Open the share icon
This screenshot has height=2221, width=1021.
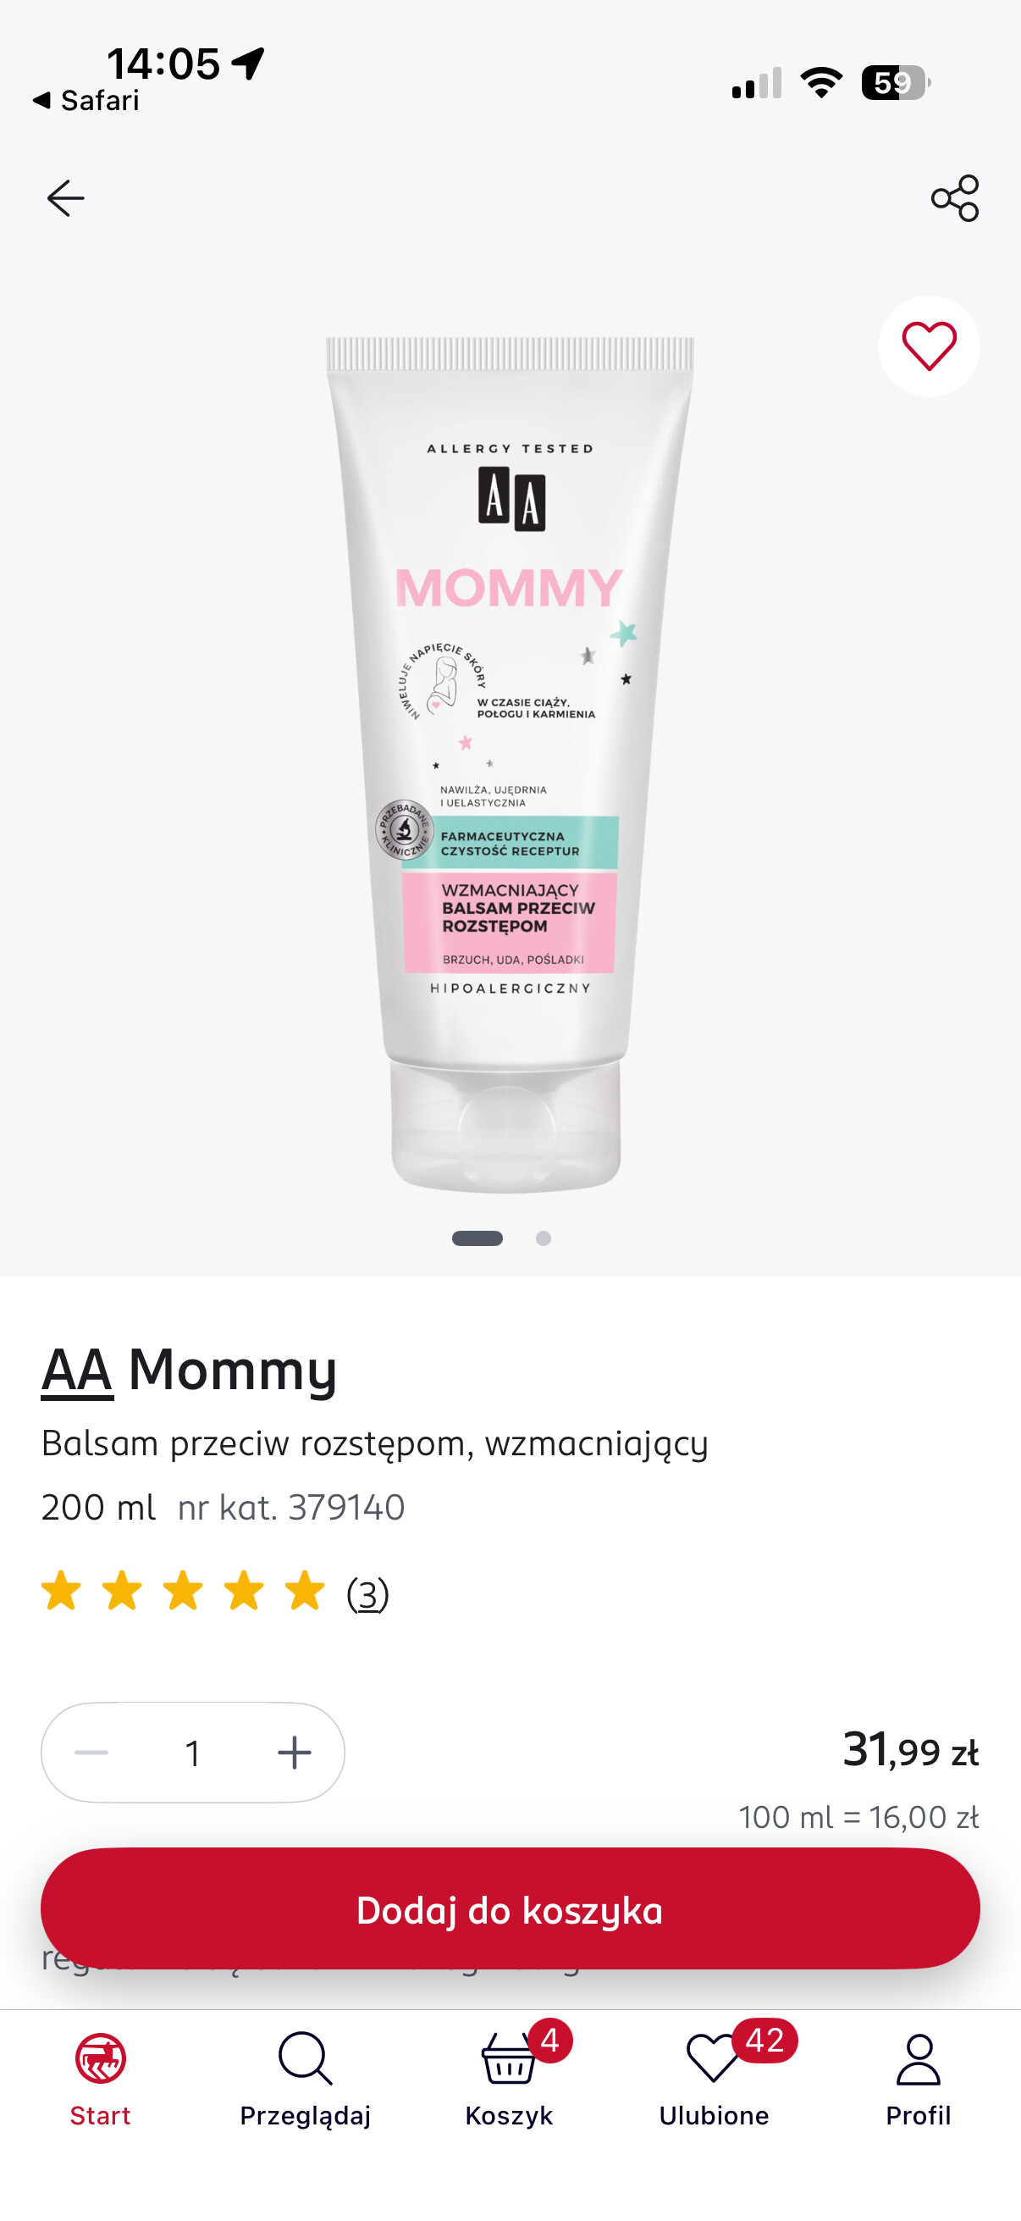(x=955, y=198)
